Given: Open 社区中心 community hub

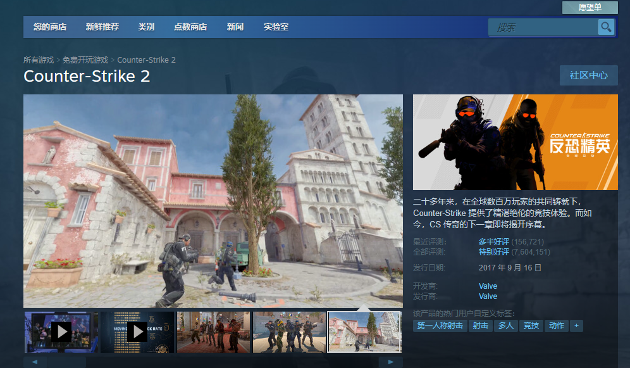Looking at the screenshot, I should [589, 75].
